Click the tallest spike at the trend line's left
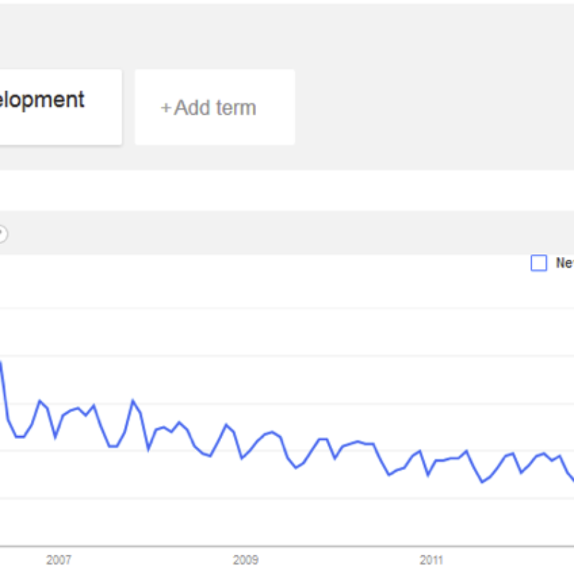Image resolution: width=574 pixels, height=574 pixels. point(1,362)
